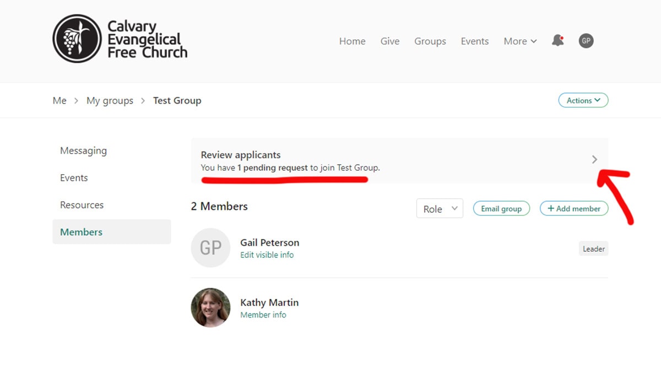Go to the Home nav item
Screen dimensions: 661x372
pos(352,41)
